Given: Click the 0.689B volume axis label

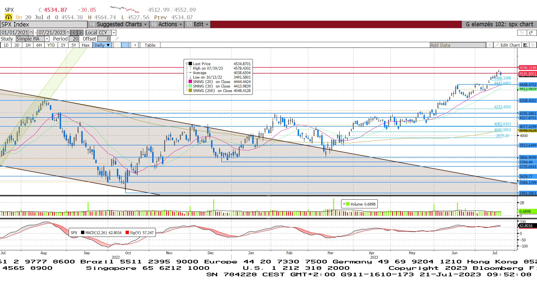Looking at the screenshot, I should [527, 211].
